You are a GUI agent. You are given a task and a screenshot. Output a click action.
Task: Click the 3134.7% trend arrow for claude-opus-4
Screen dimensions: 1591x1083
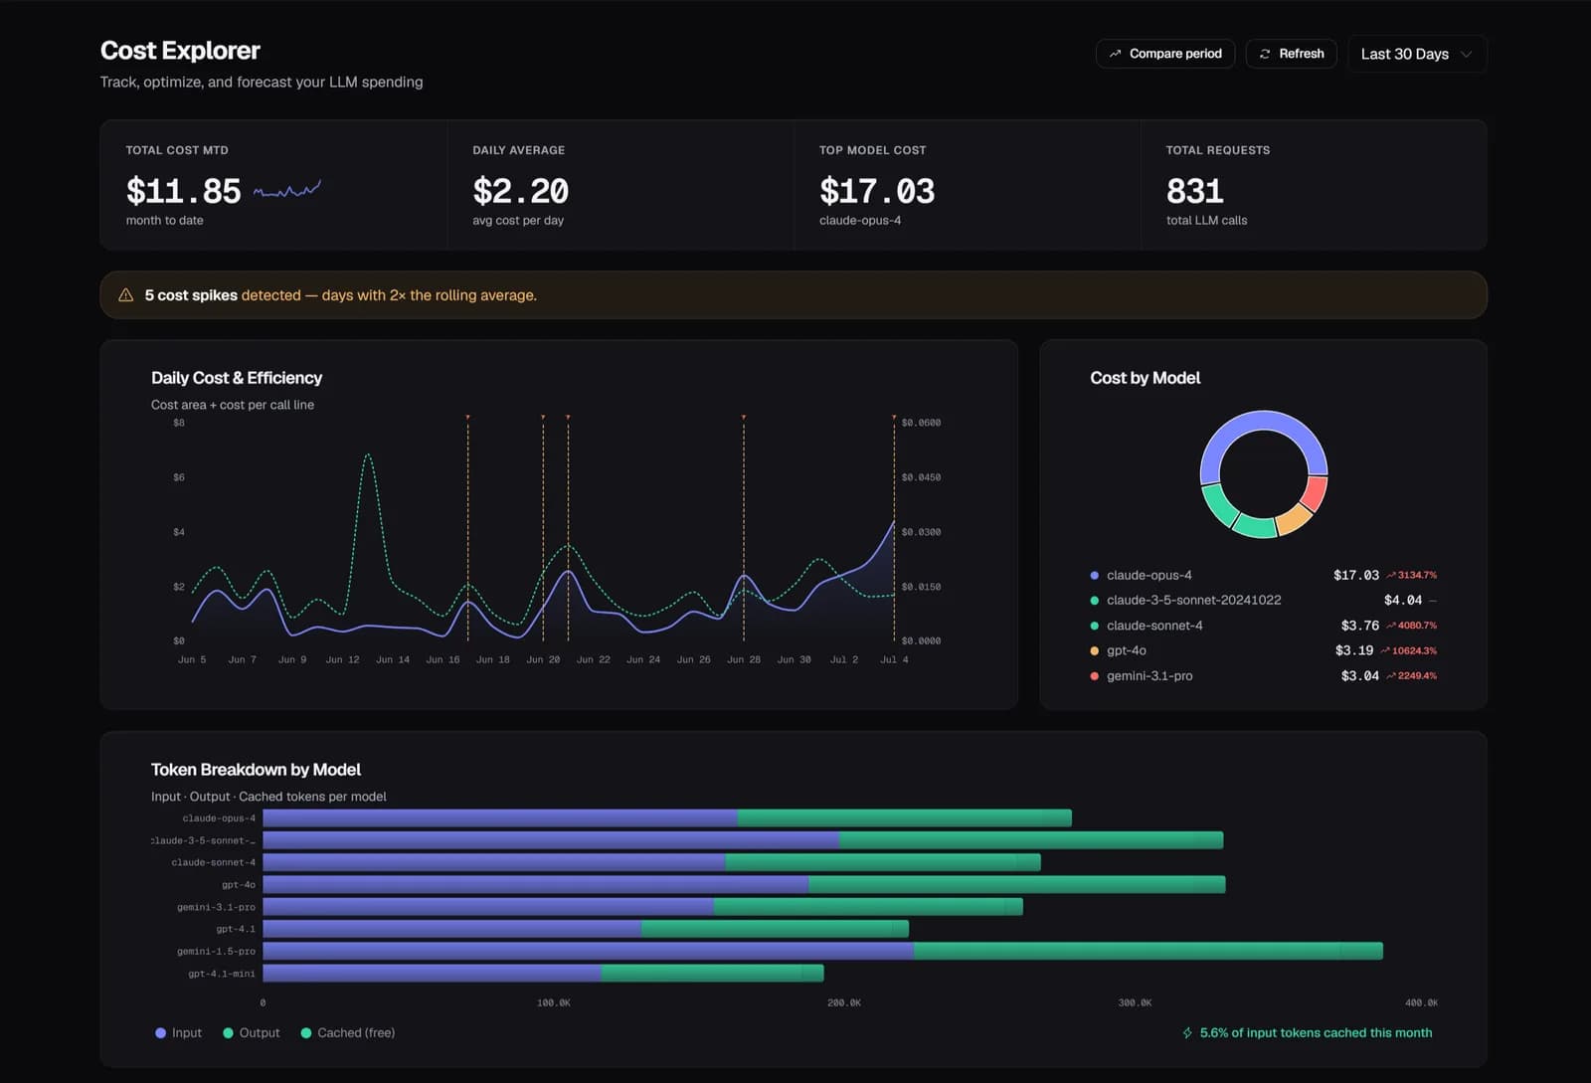[1391, 576]
